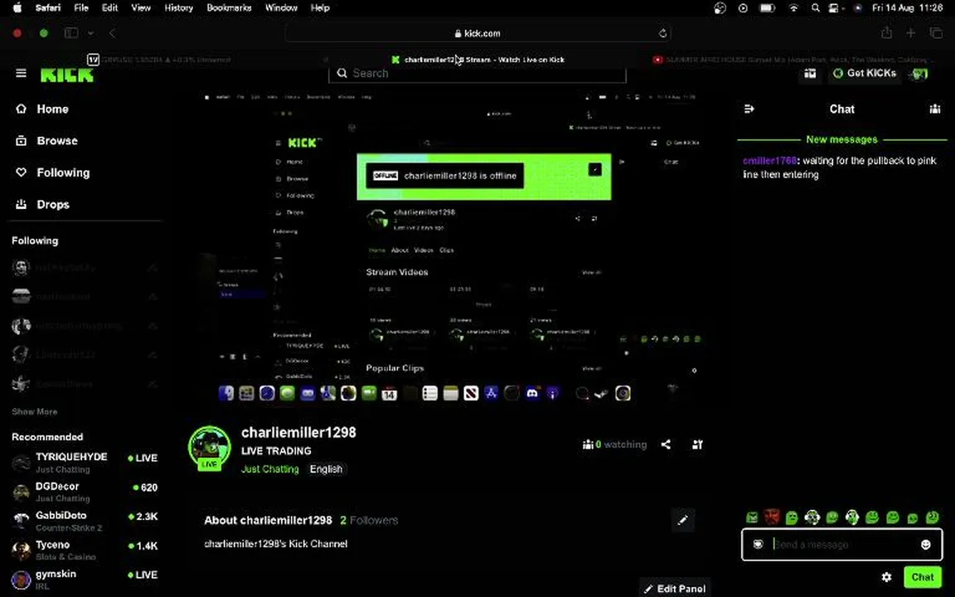Open a new Safari tab
This screenshot has width=955, height=597.
point(910,33)
